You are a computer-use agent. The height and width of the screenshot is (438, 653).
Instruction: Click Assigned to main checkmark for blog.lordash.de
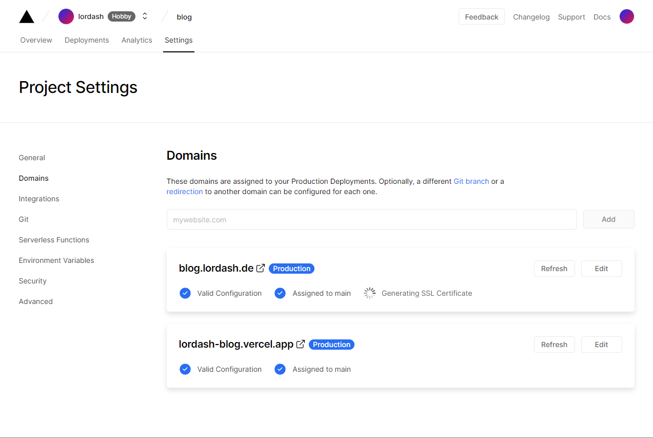(x=280, y=293)
